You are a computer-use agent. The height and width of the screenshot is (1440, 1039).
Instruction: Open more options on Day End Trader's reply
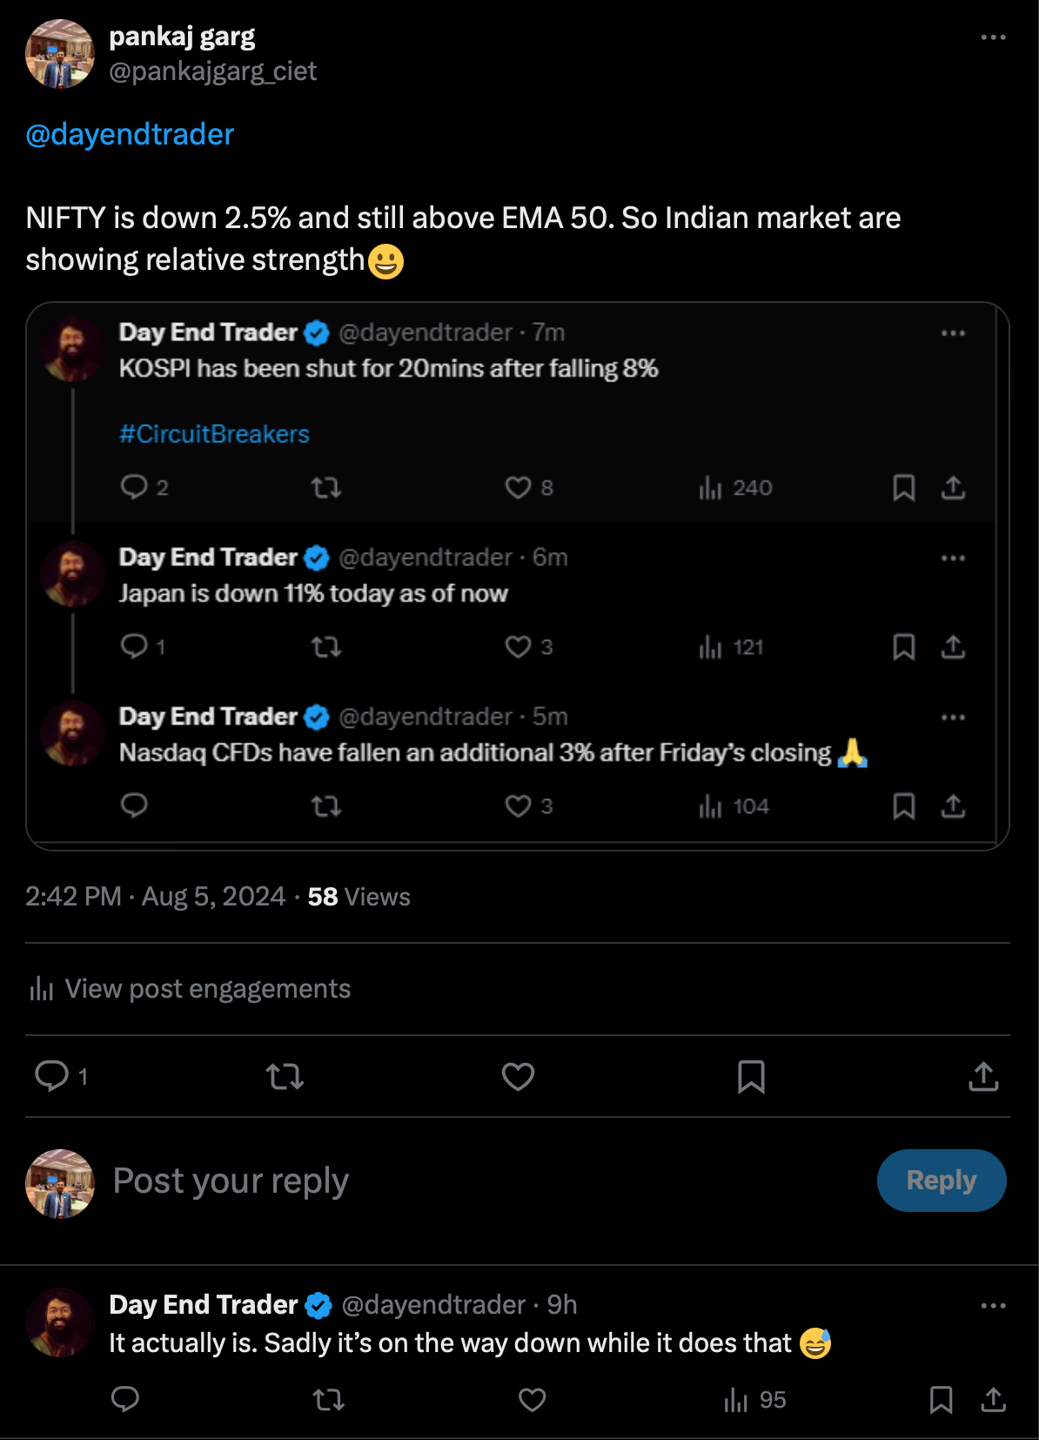coord(993,1305)
